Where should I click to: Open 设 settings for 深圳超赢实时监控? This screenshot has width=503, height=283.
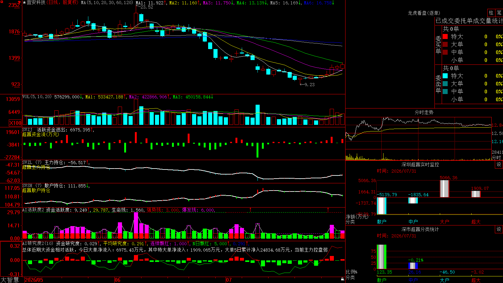pyautogui.click(x=499, y=164)
